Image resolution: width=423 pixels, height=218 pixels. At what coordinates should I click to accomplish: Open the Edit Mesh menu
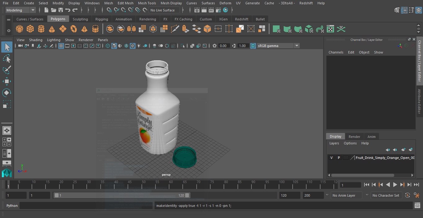(125, 3)
